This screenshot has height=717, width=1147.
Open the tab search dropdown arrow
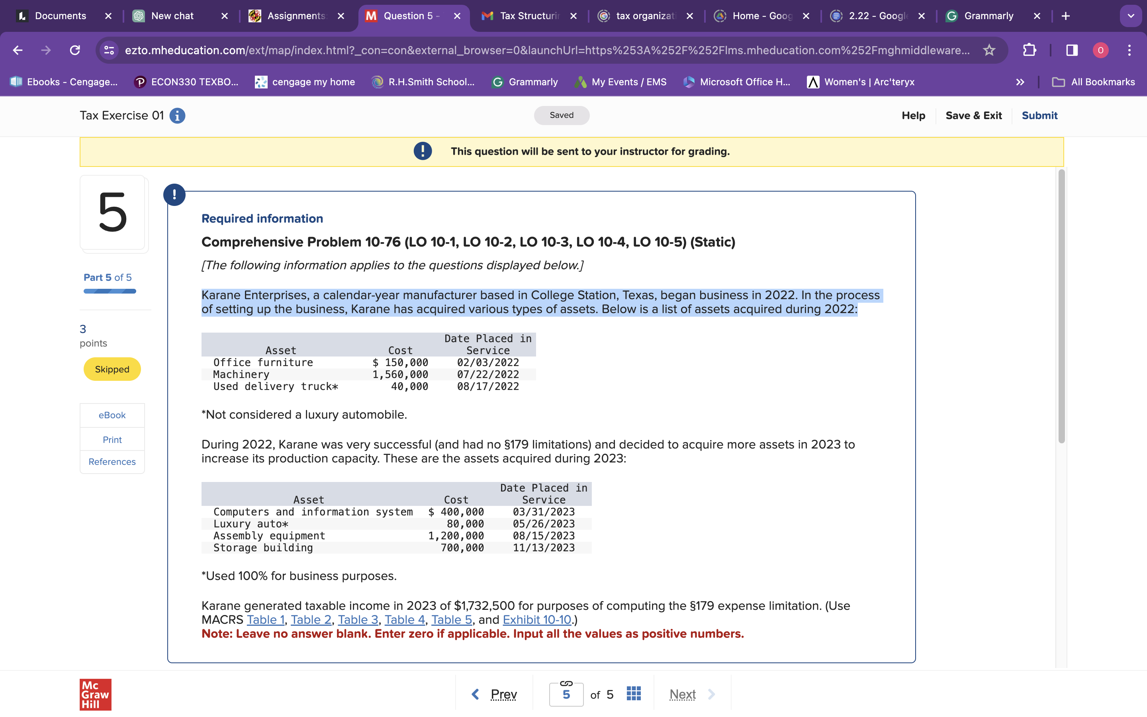coord(1131,16)
